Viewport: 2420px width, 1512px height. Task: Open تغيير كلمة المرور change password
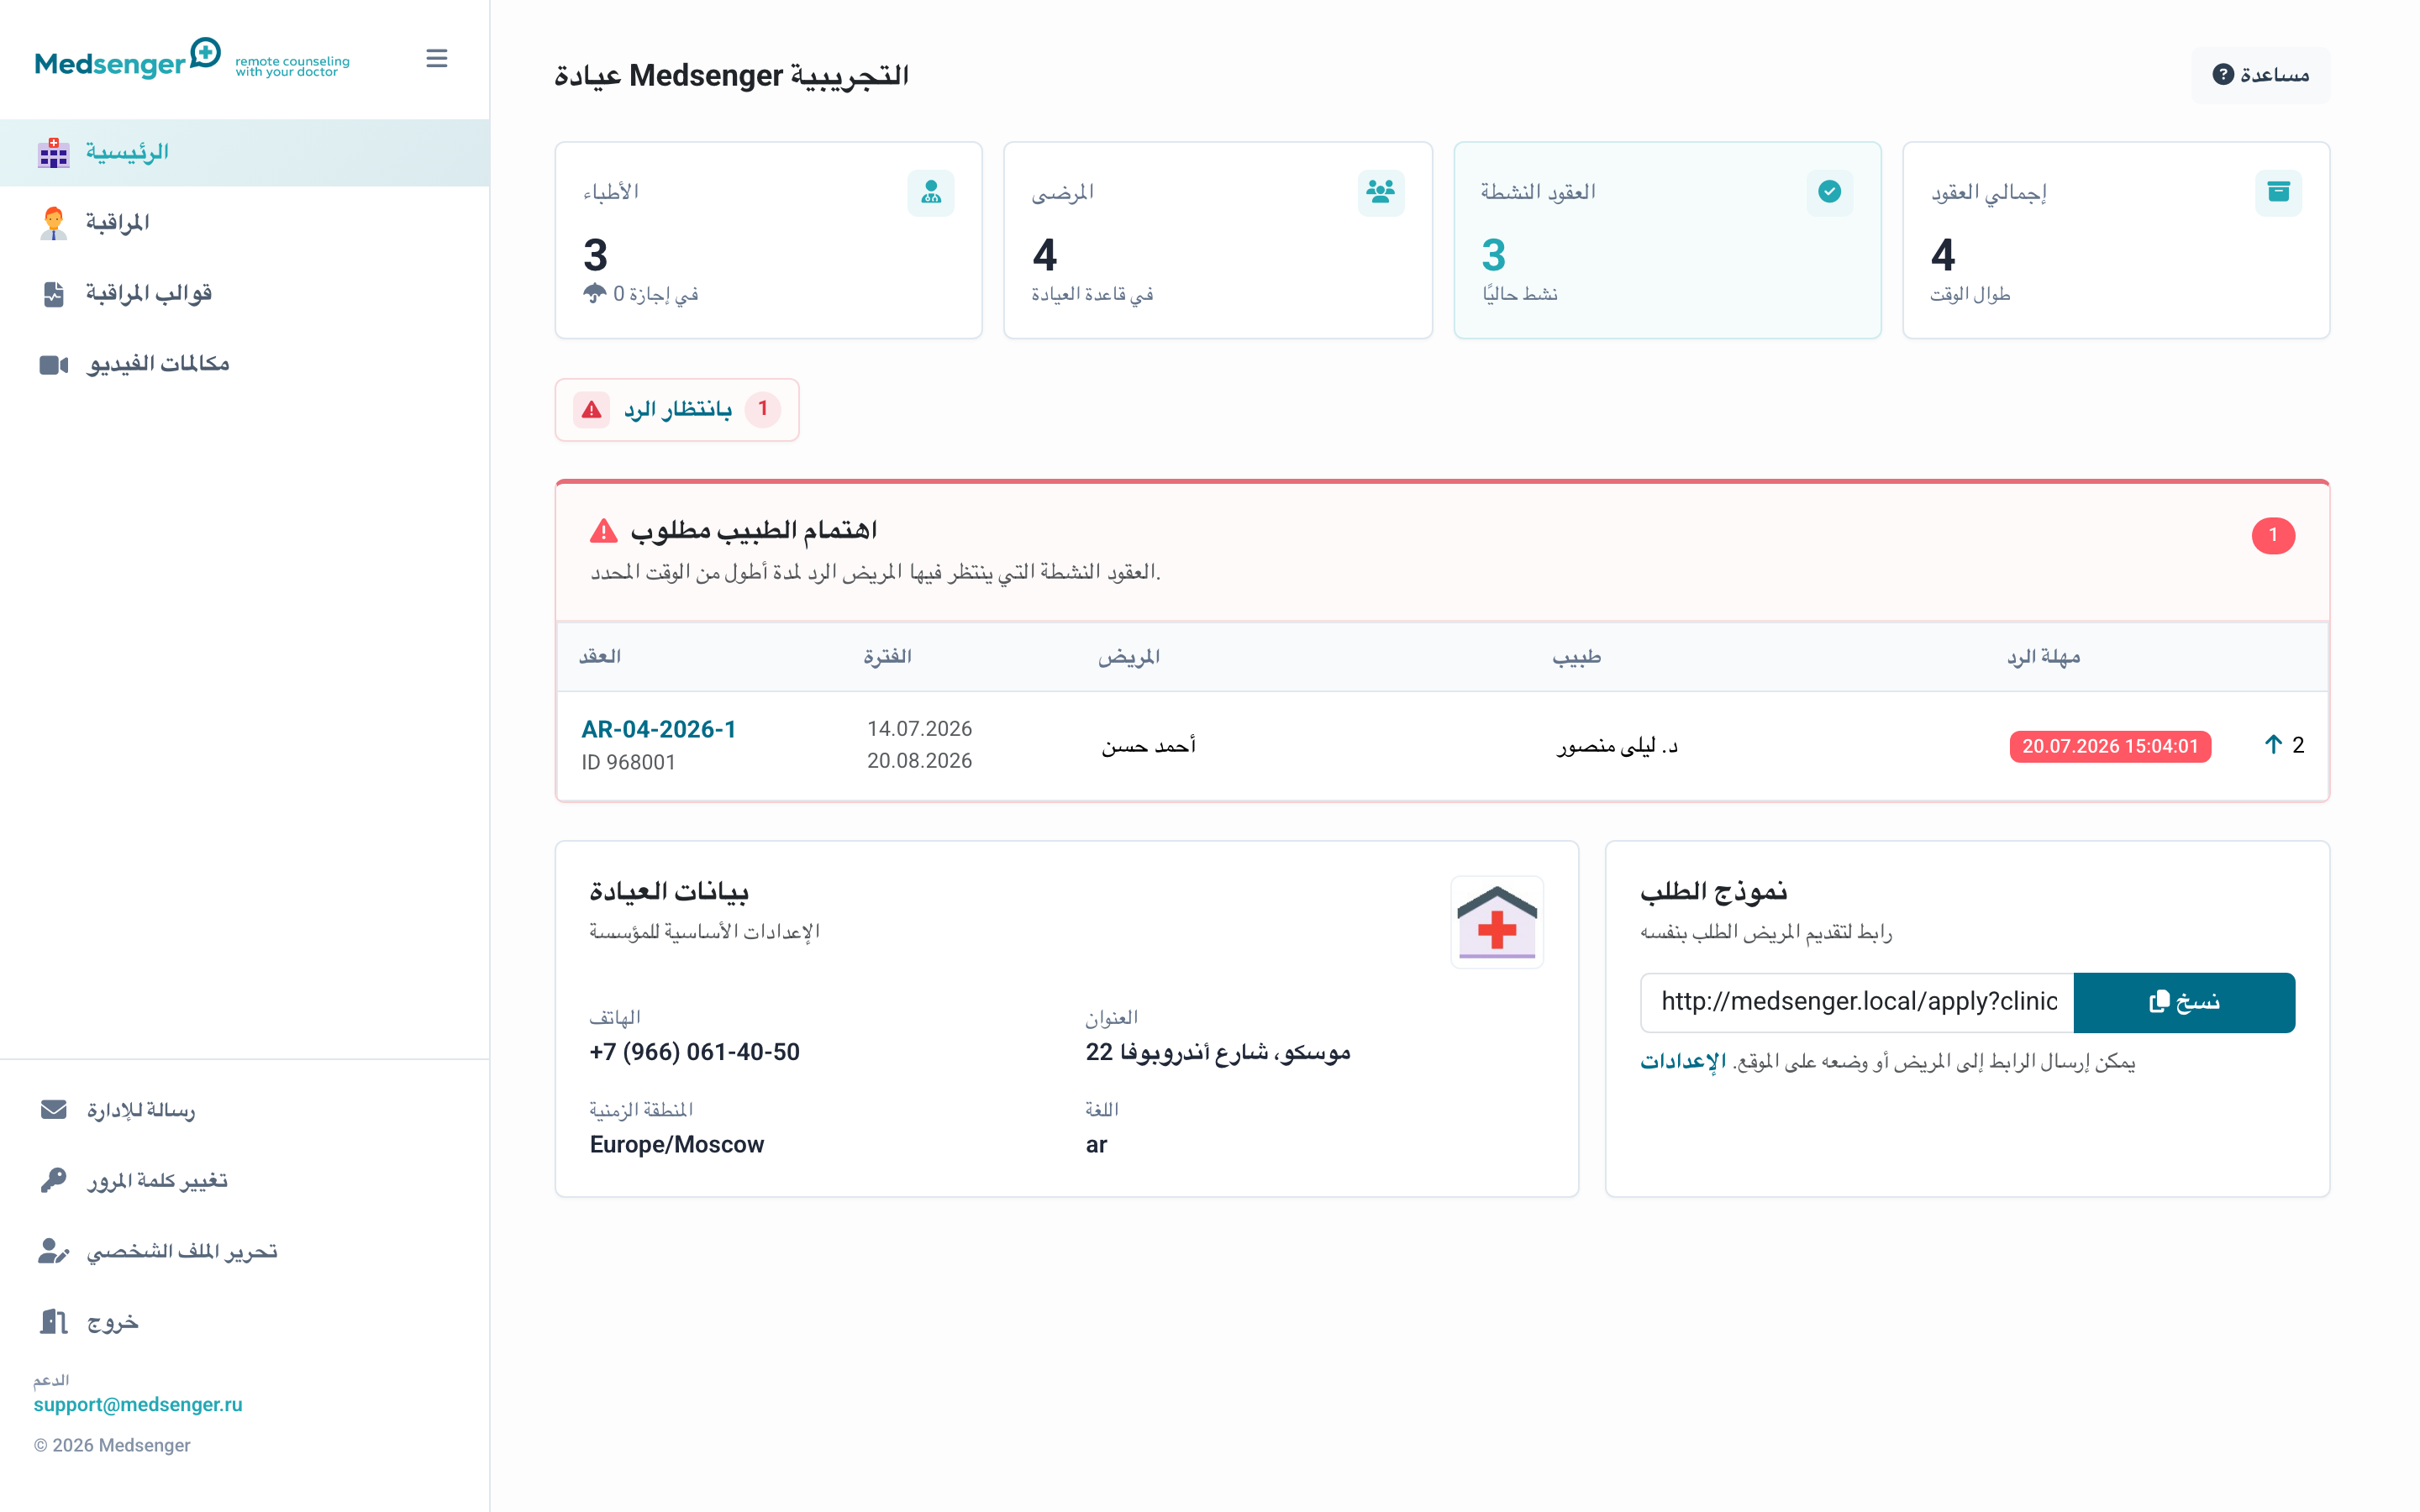[245, 1181]
